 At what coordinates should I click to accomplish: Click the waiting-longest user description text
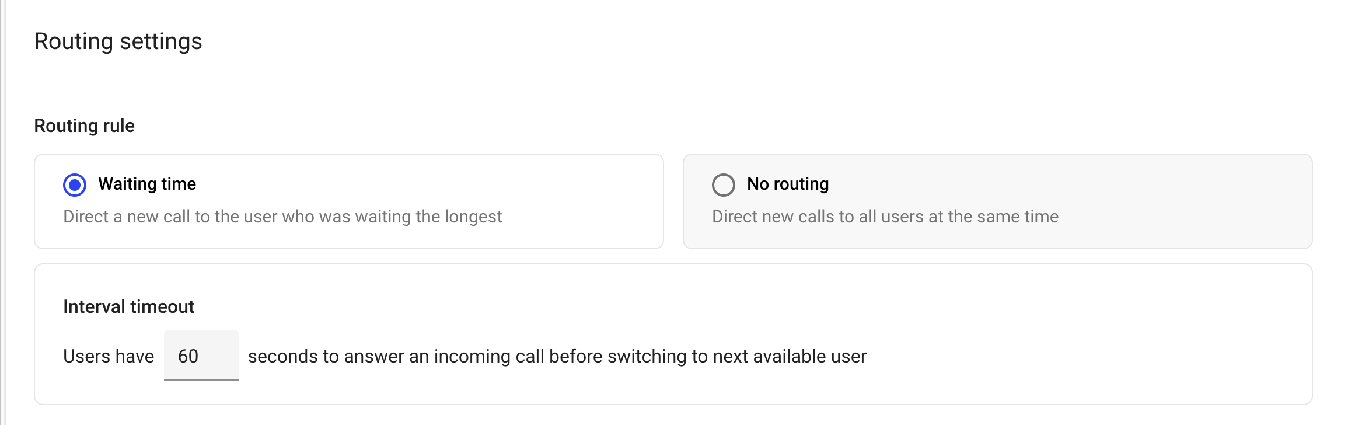click(282, 217)
